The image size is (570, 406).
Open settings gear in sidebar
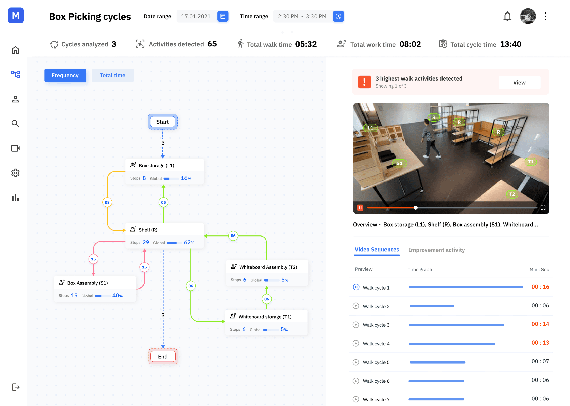pos(16,173)
